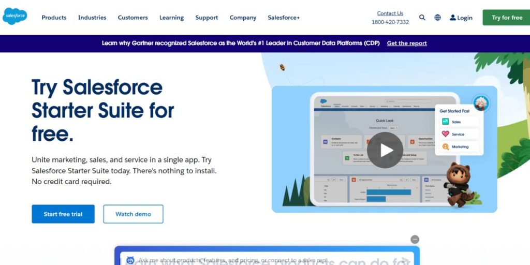
Task: Open the search magnifier icon
Action: click(x=422, y=18)
